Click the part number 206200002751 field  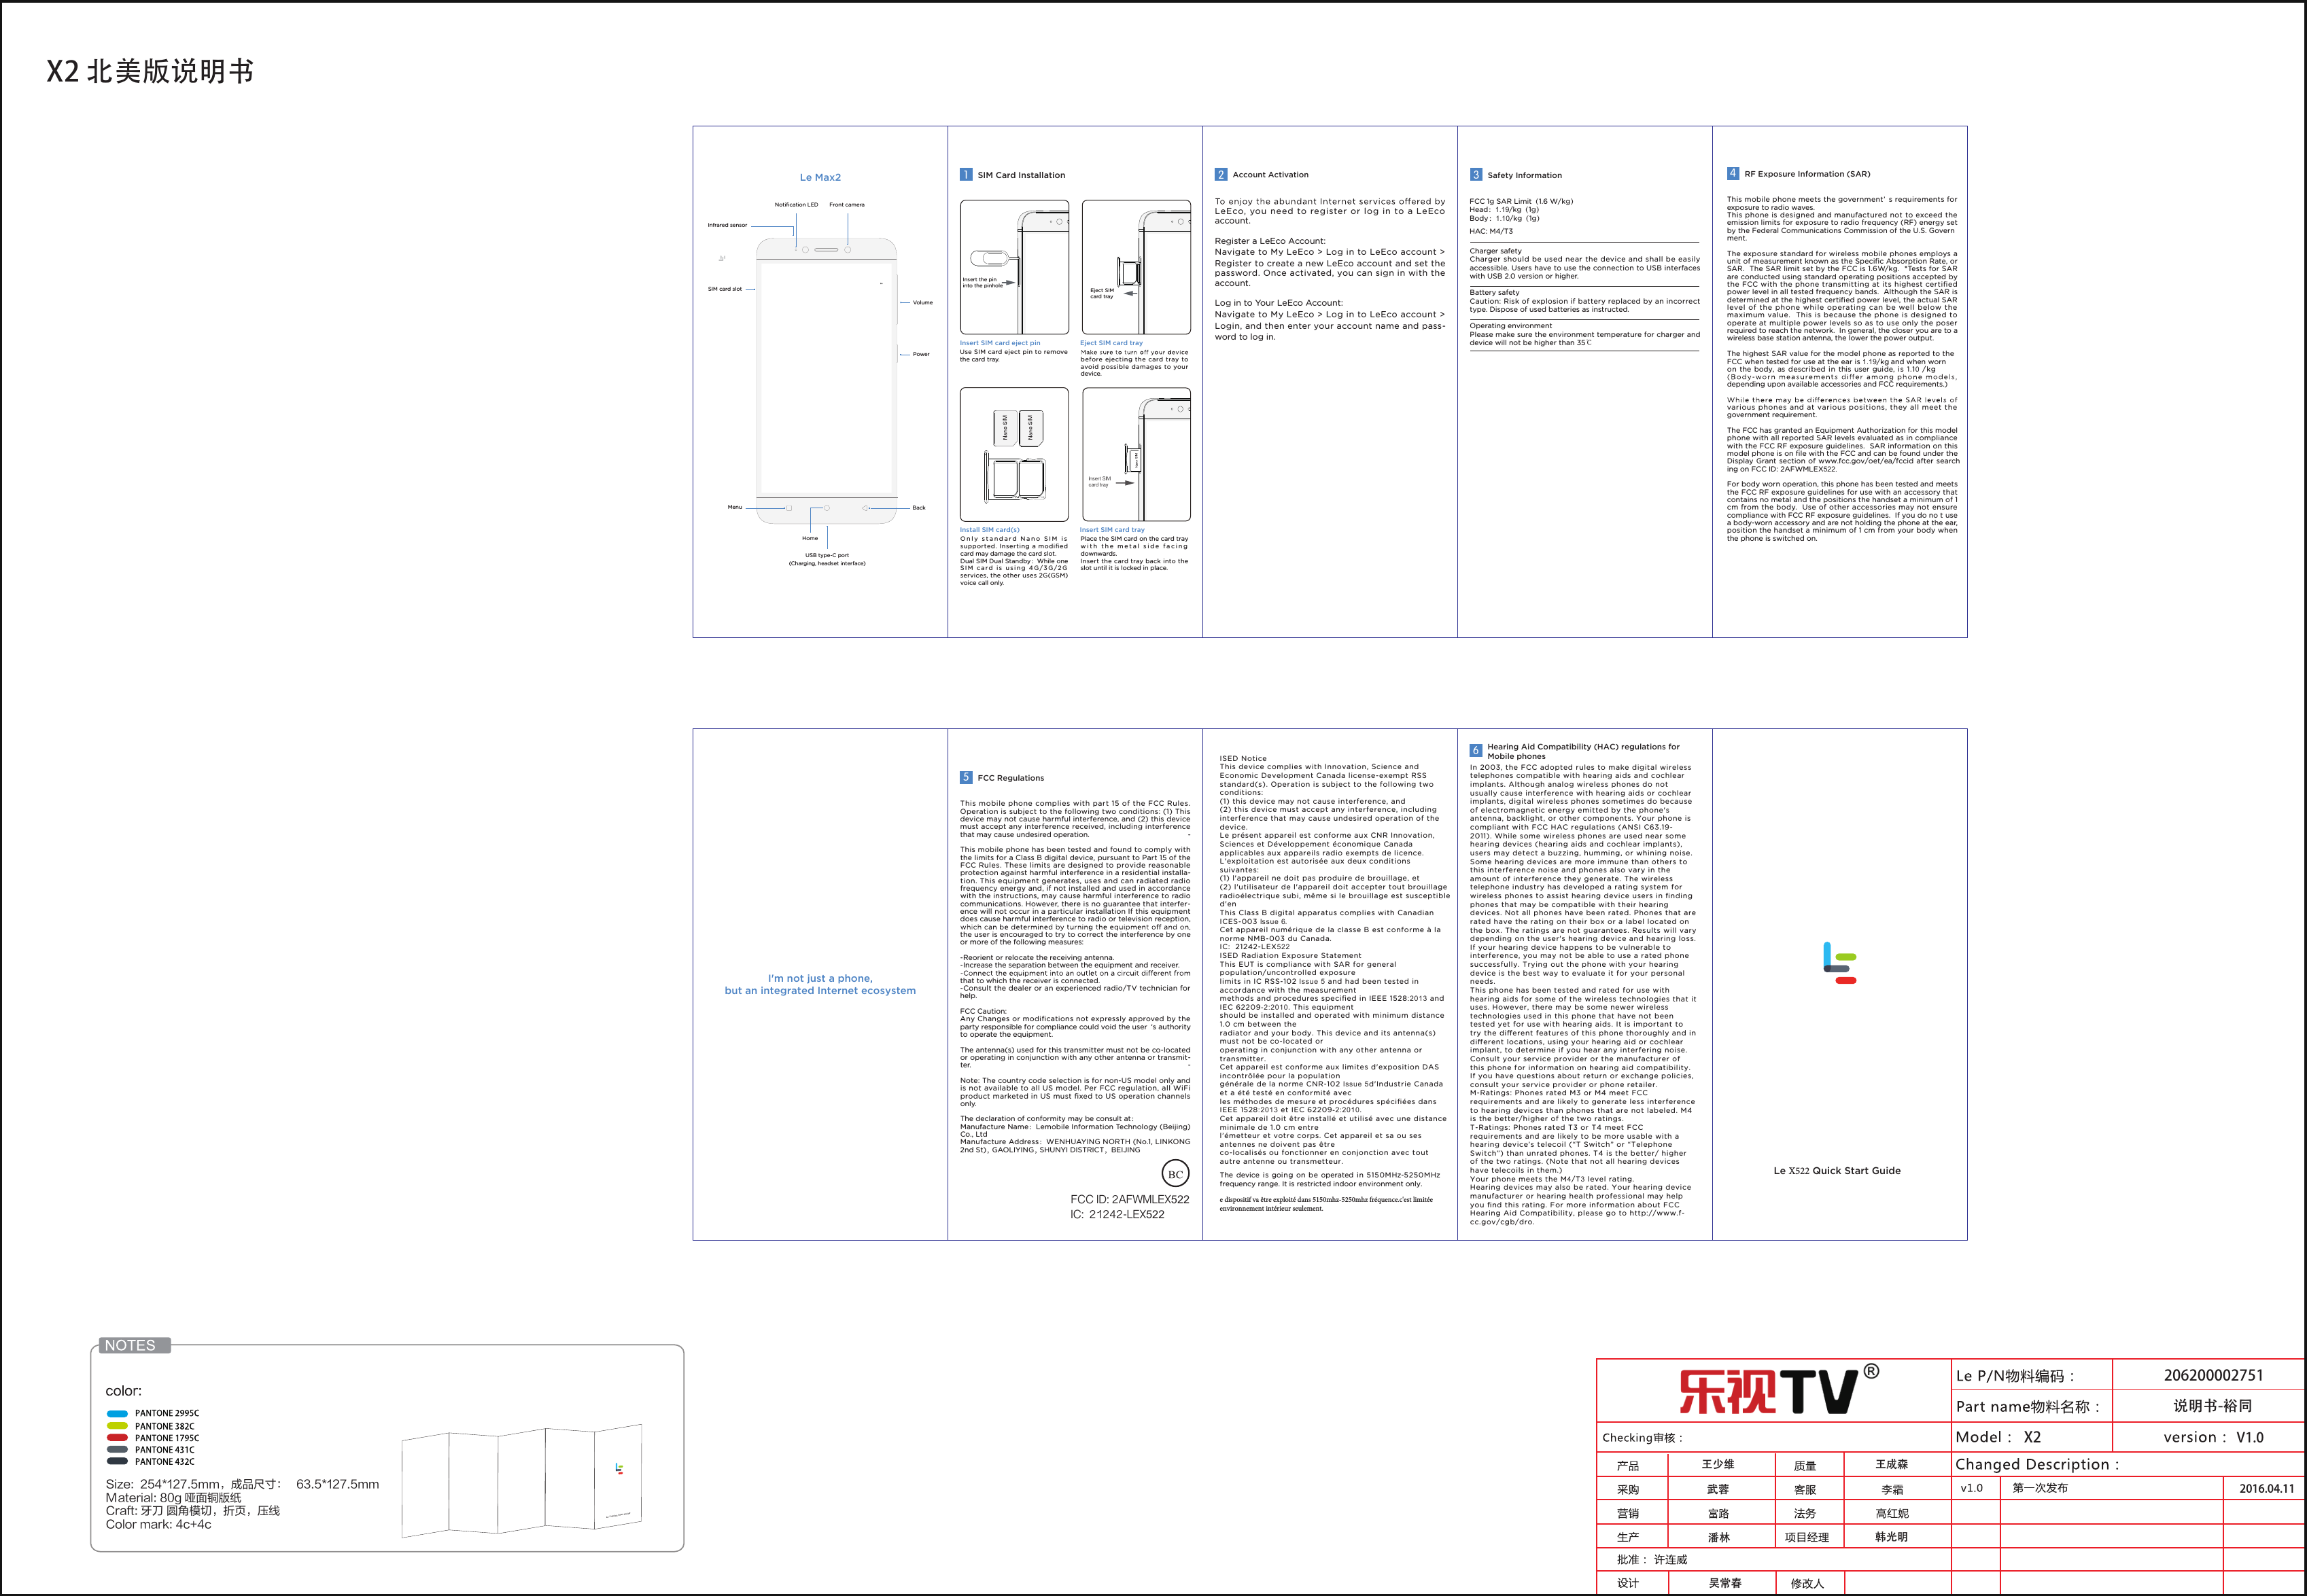pos(2212,1376)
